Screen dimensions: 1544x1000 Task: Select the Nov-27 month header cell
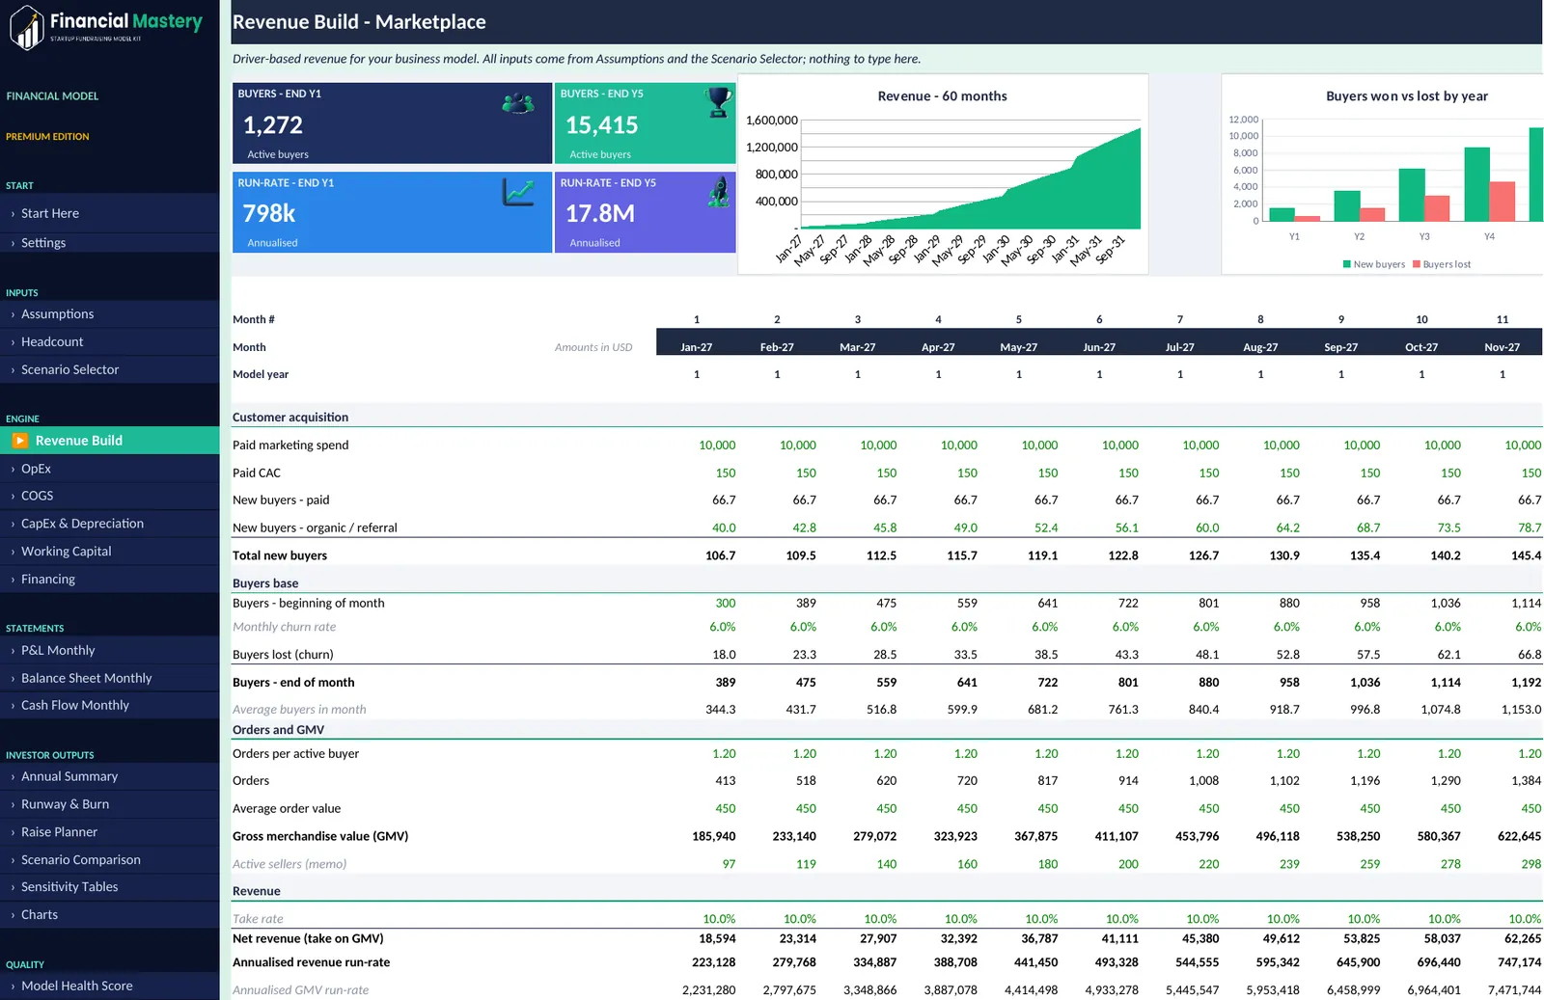1503,347
